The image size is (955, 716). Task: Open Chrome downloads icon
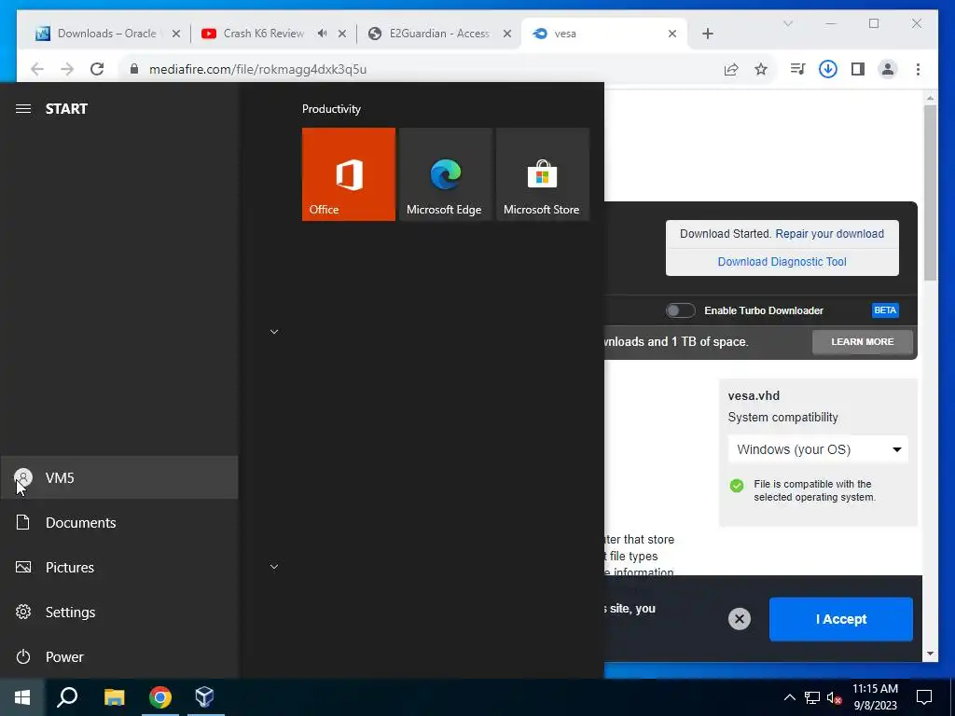(828, 69)
